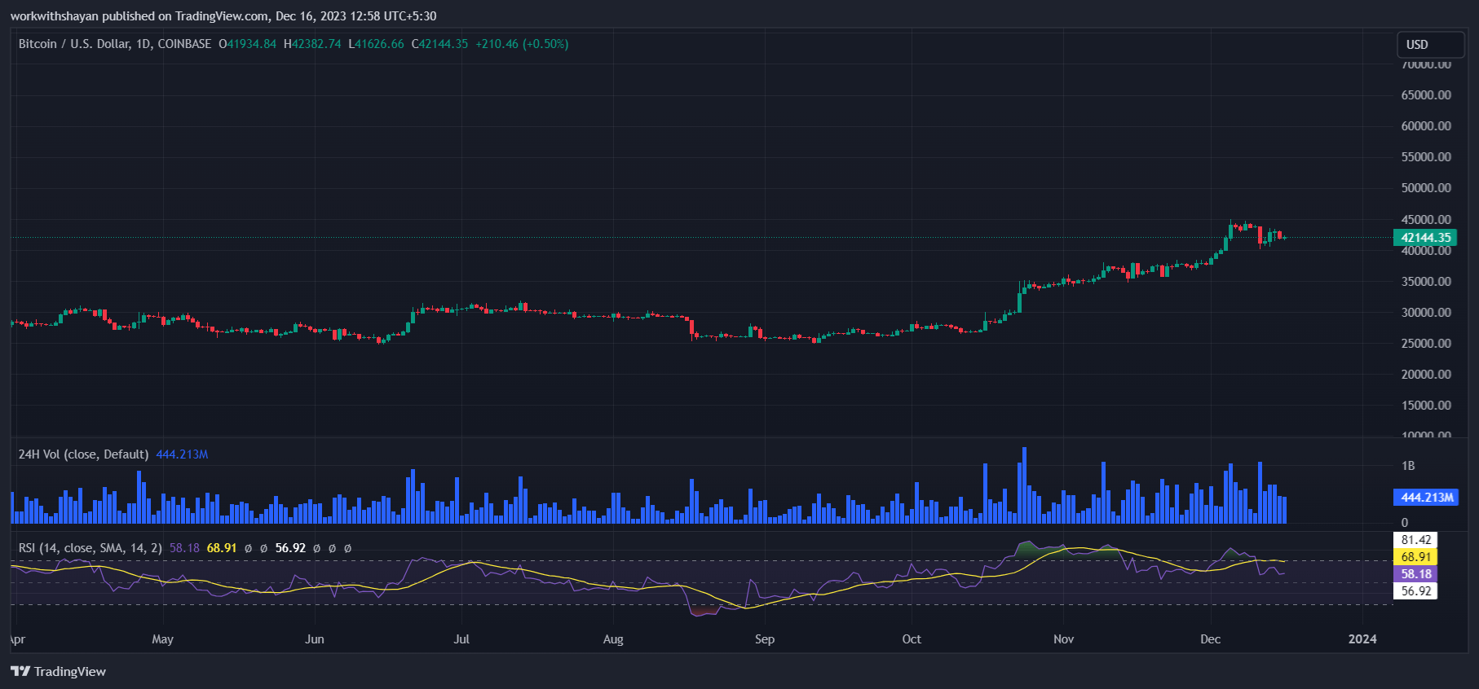
Task: Click the blue 444.213M volume axis label
Action: point(1426,498)
